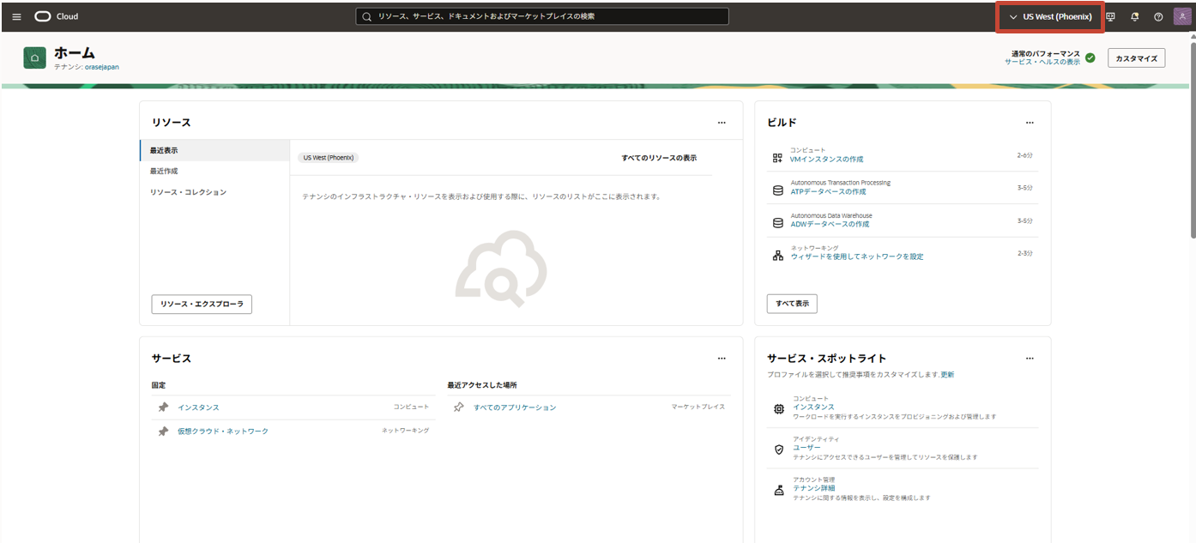Click すべてのリソースの表示 link
Image resolution: width=1196 pixels, height=543 pixels.
tap(659, 158)
